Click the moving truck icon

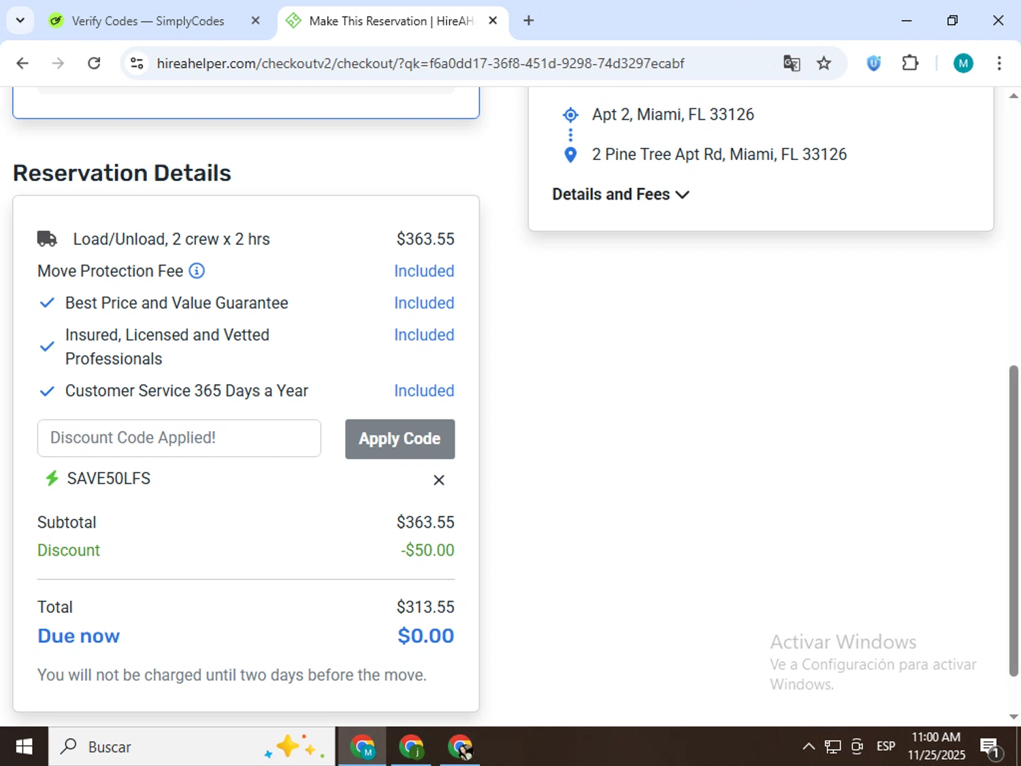(x=47, y=239)
